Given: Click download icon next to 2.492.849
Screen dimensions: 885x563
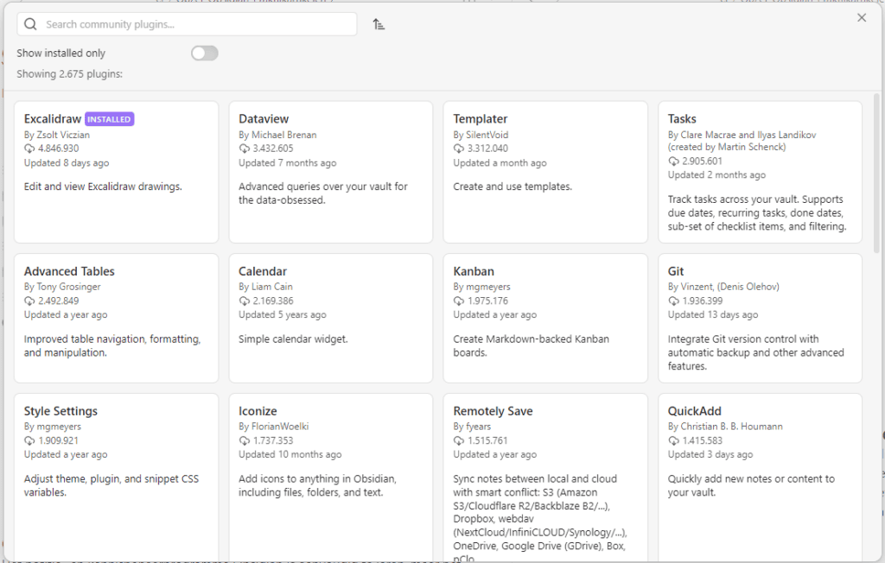Looking at the screenshot, I should click(x=29, y=300).
